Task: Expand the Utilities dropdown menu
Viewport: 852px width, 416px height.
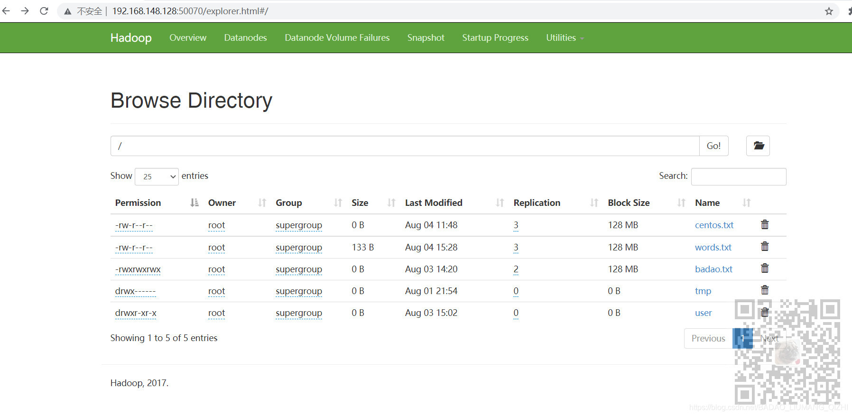Action: pyautogui.click(x=565, y=37)
